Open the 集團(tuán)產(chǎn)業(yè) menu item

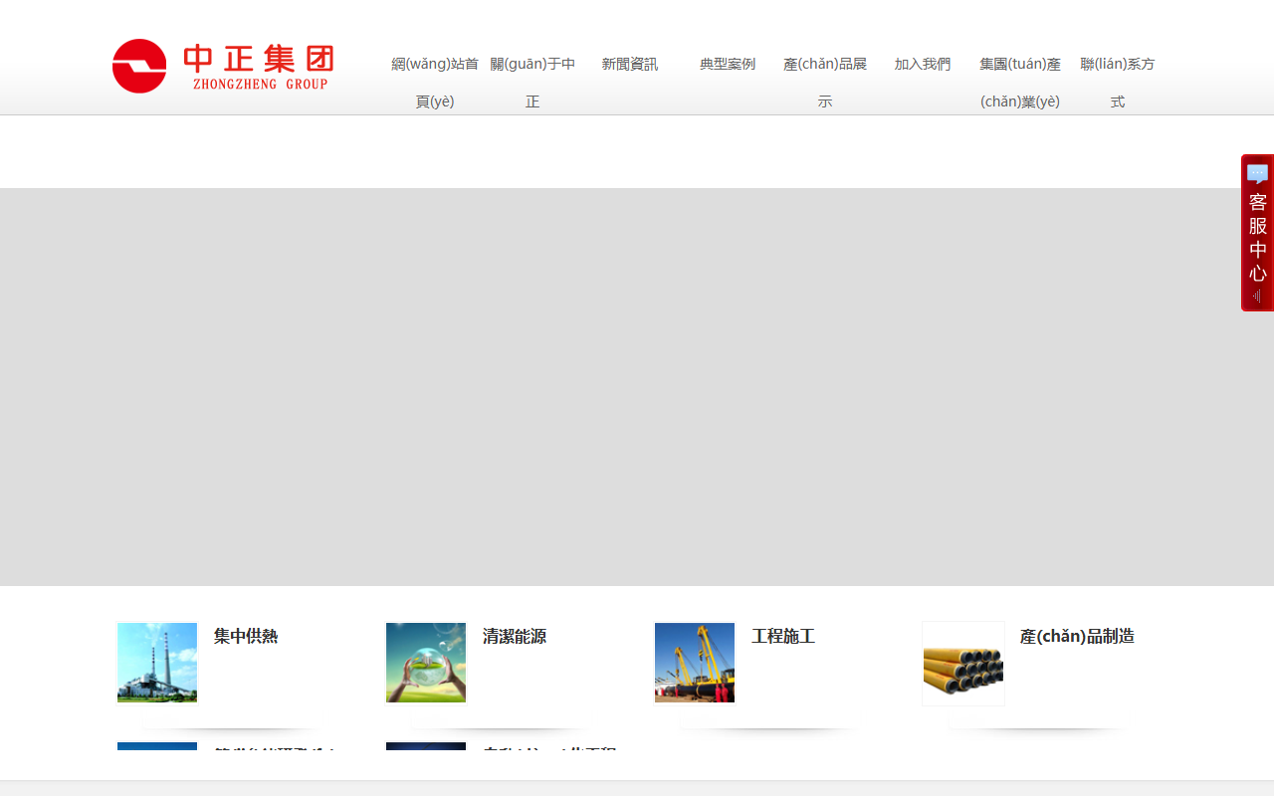point(1020,83)
